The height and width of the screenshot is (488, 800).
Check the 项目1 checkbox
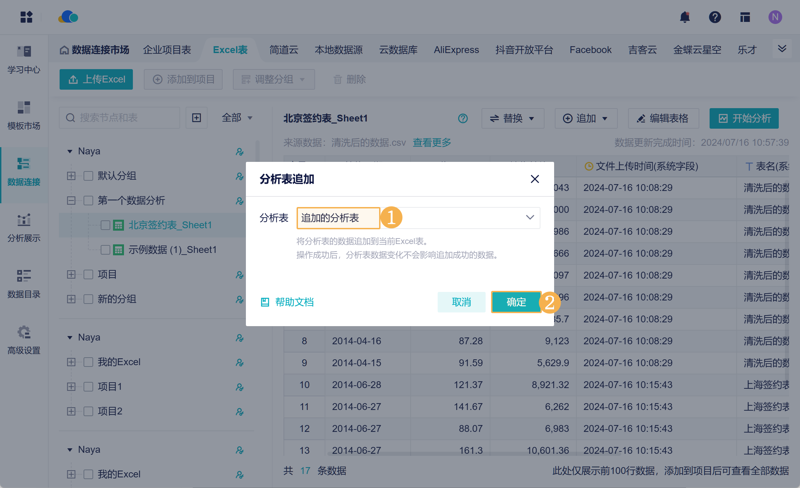pos(88,387)
